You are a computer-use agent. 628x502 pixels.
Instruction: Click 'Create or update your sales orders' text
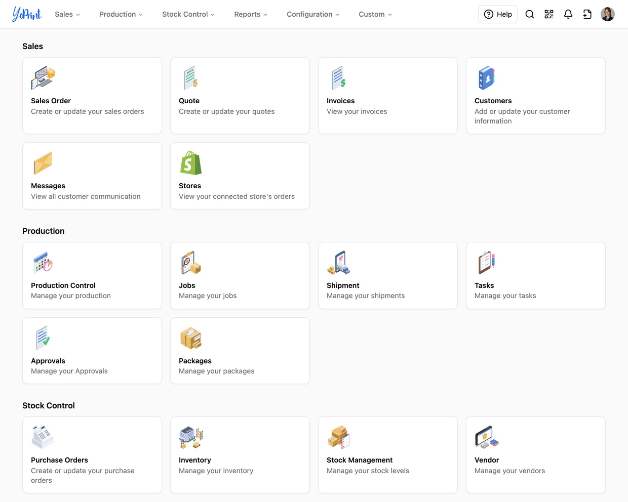87,111
